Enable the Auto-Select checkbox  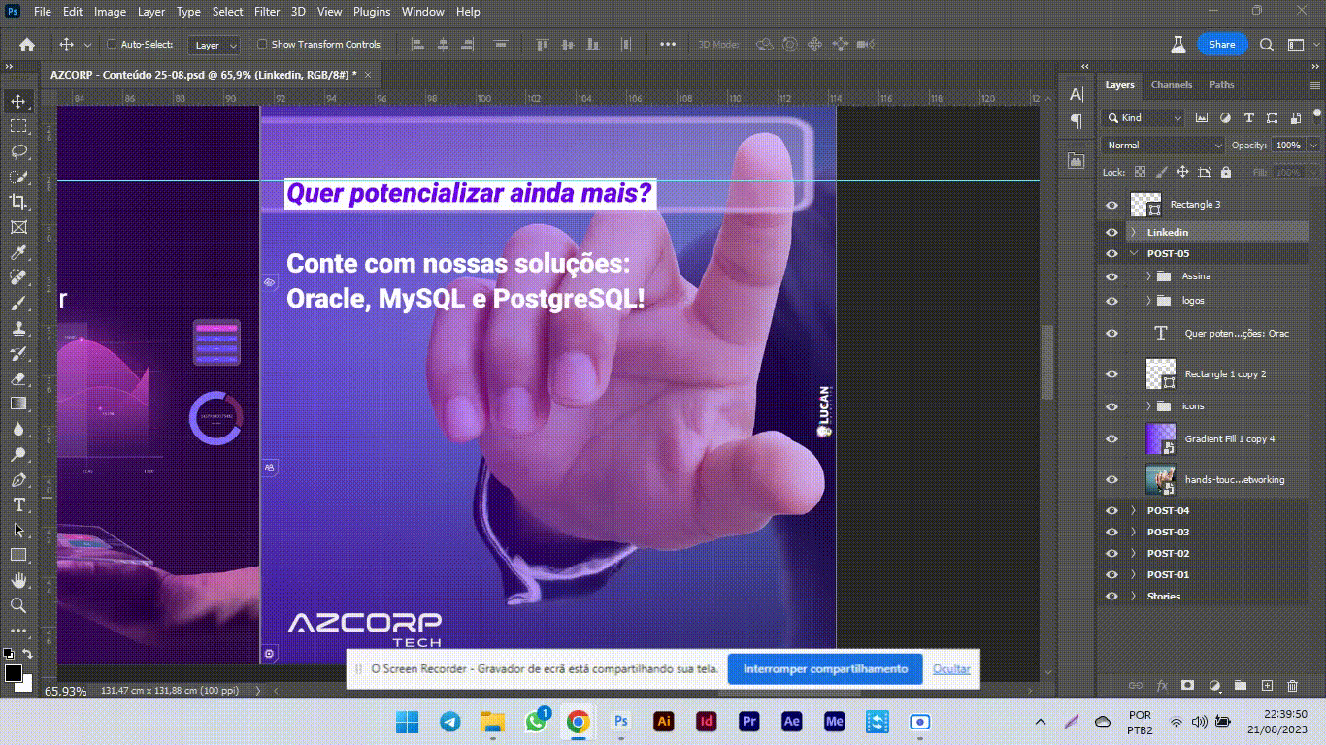111,45
